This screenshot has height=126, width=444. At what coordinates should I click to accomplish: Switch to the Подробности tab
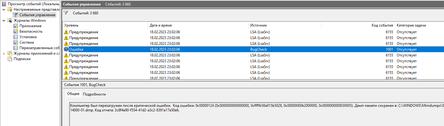tap(94, 94)
